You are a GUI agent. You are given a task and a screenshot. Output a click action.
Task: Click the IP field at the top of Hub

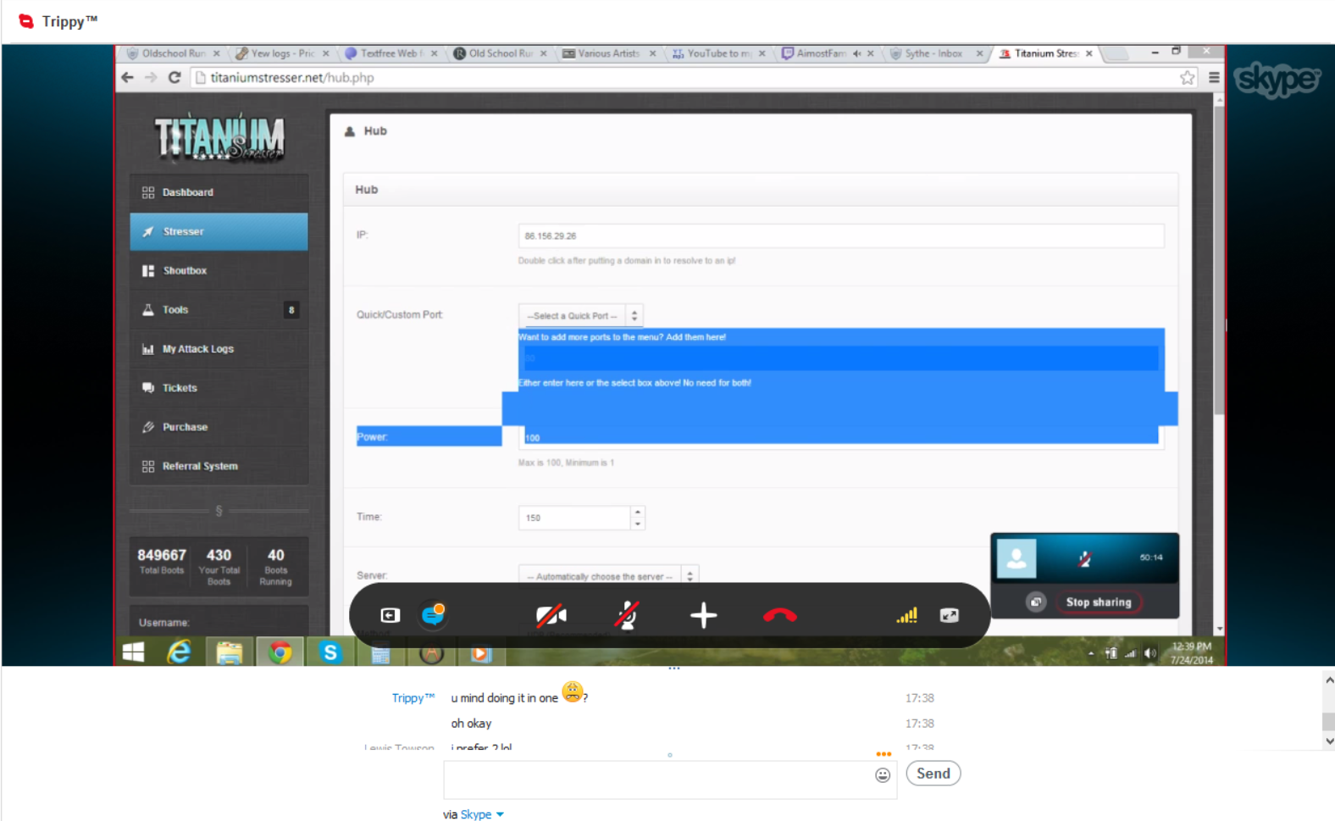point(840,236)
